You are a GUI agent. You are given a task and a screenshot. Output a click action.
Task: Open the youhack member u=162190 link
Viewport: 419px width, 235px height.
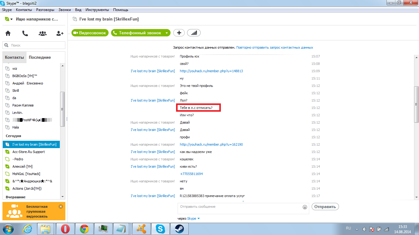coord(211,144)
